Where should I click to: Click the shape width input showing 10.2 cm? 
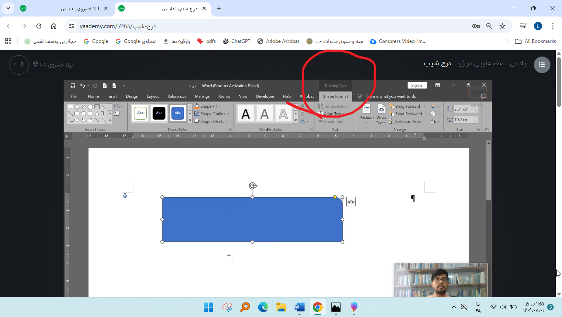tap(463, 120)
